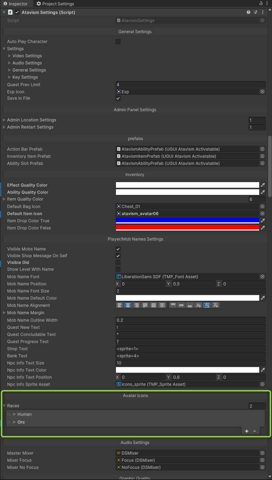The image size is (272, 480).
Task: Select left alignment for Mob Name Alignment
Action: coord(119,305)
